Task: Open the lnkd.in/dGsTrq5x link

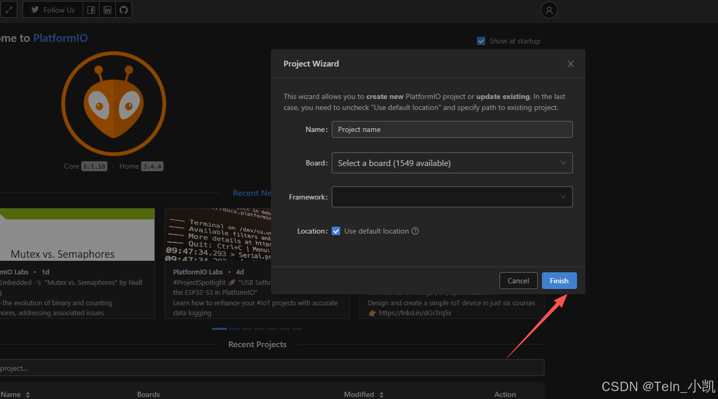Action: point(415,313)
